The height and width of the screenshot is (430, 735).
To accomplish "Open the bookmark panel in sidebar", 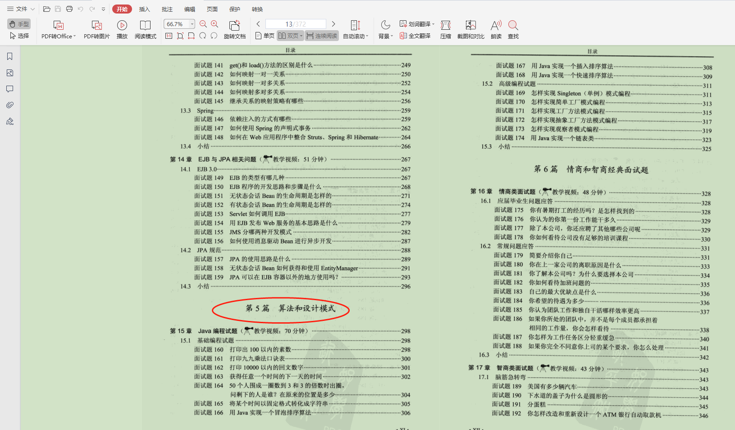I will click(10, 56).
